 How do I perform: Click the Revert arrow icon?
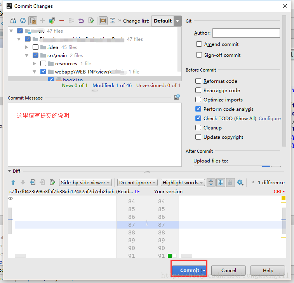click(81, 21)
